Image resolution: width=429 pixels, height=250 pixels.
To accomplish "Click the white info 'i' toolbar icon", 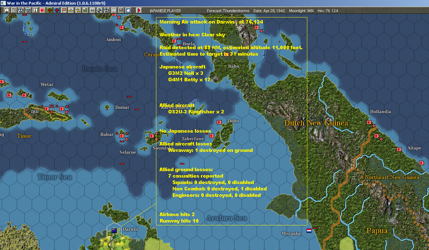I will point(35,10).
